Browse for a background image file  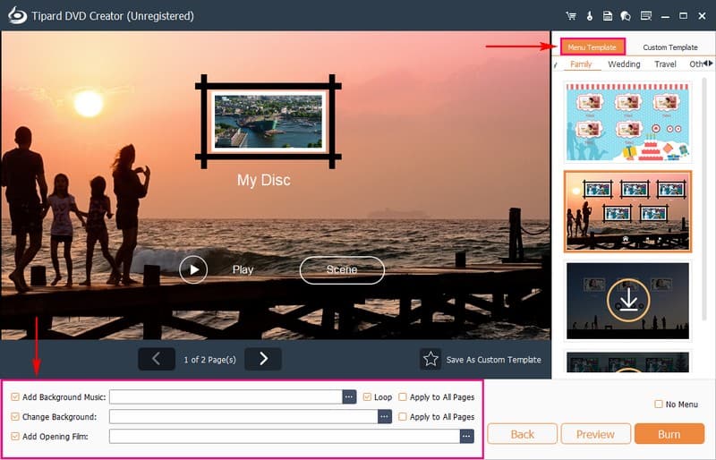coord(385,417)
